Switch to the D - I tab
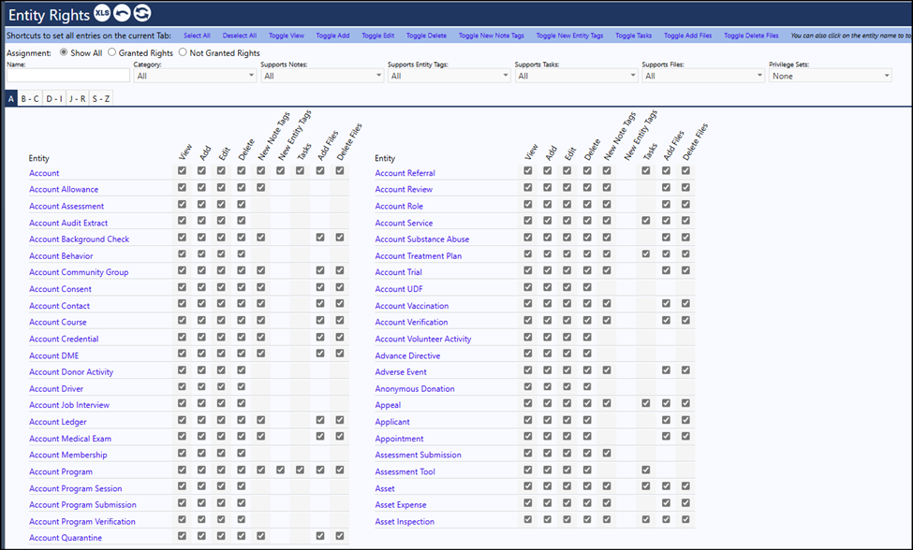The height and width of the screenshot is (550, 913). pyautogui.click(x=54, y=99)
